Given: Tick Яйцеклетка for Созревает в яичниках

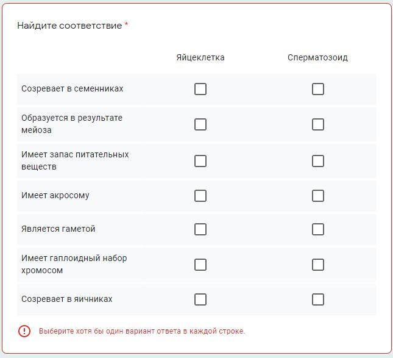Looking at the screenshot, I should (200, 299).
